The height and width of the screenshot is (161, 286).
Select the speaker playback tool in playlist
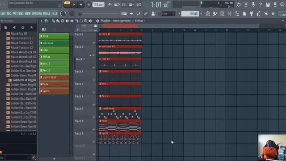pos(90,21)
